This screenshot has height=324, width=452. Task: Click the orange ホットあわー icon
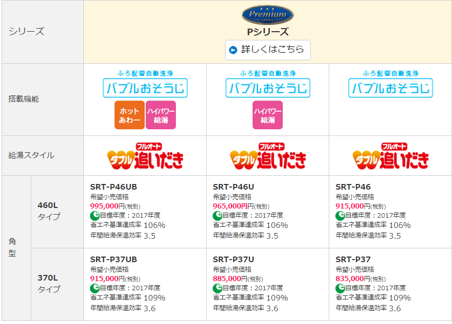129,115
